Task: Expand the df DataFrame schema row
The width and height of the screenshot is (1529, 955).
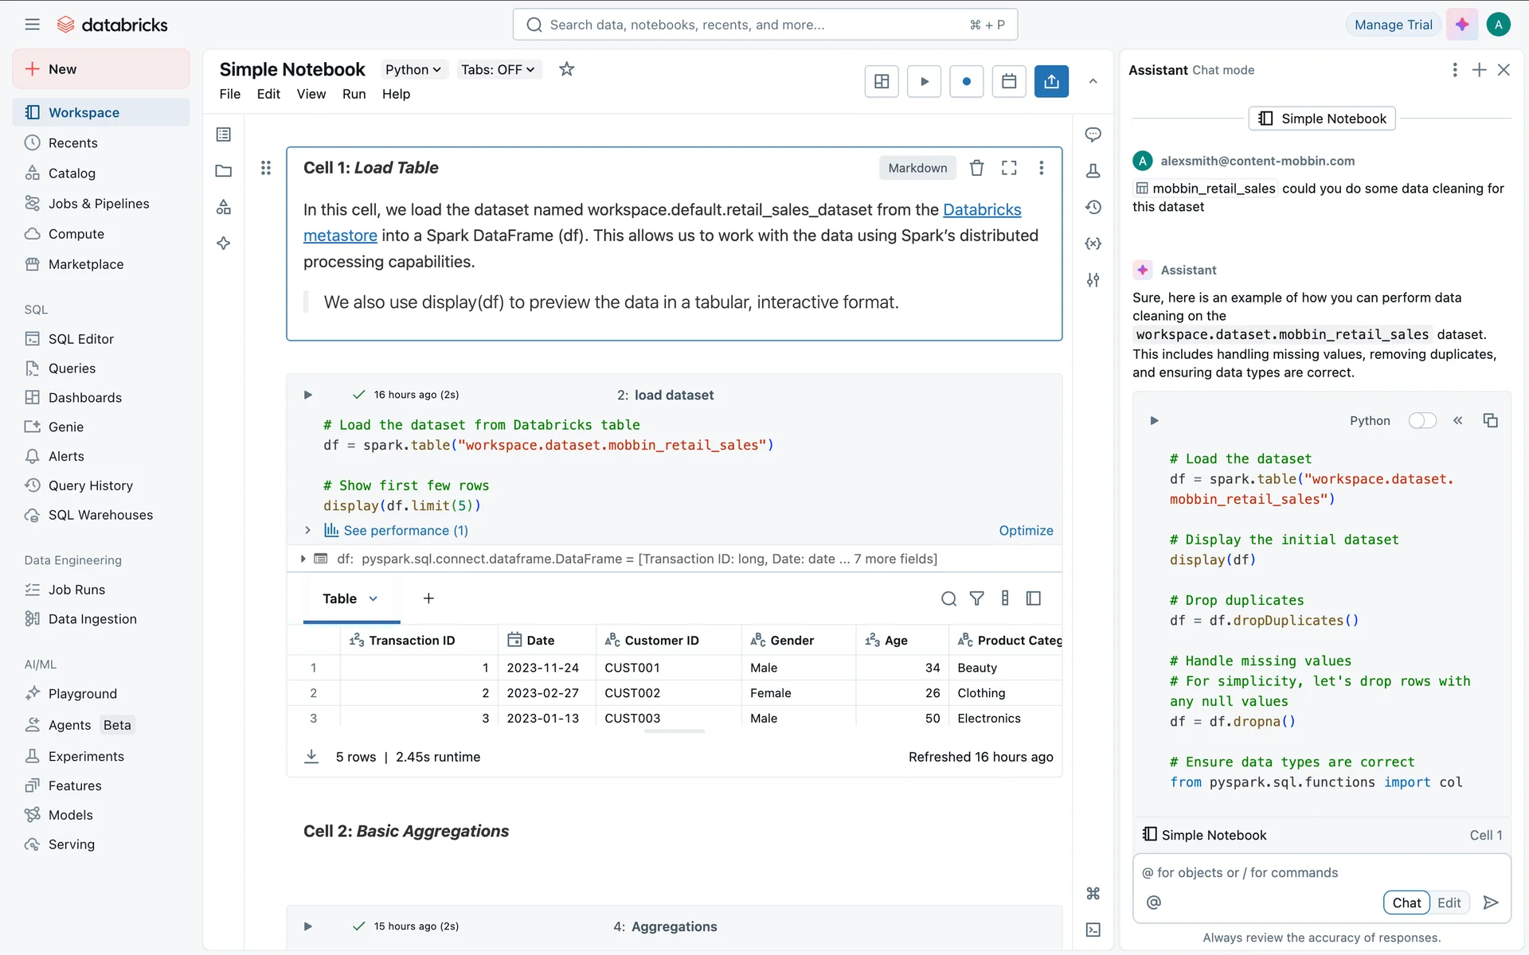Action: pos(303,559)
